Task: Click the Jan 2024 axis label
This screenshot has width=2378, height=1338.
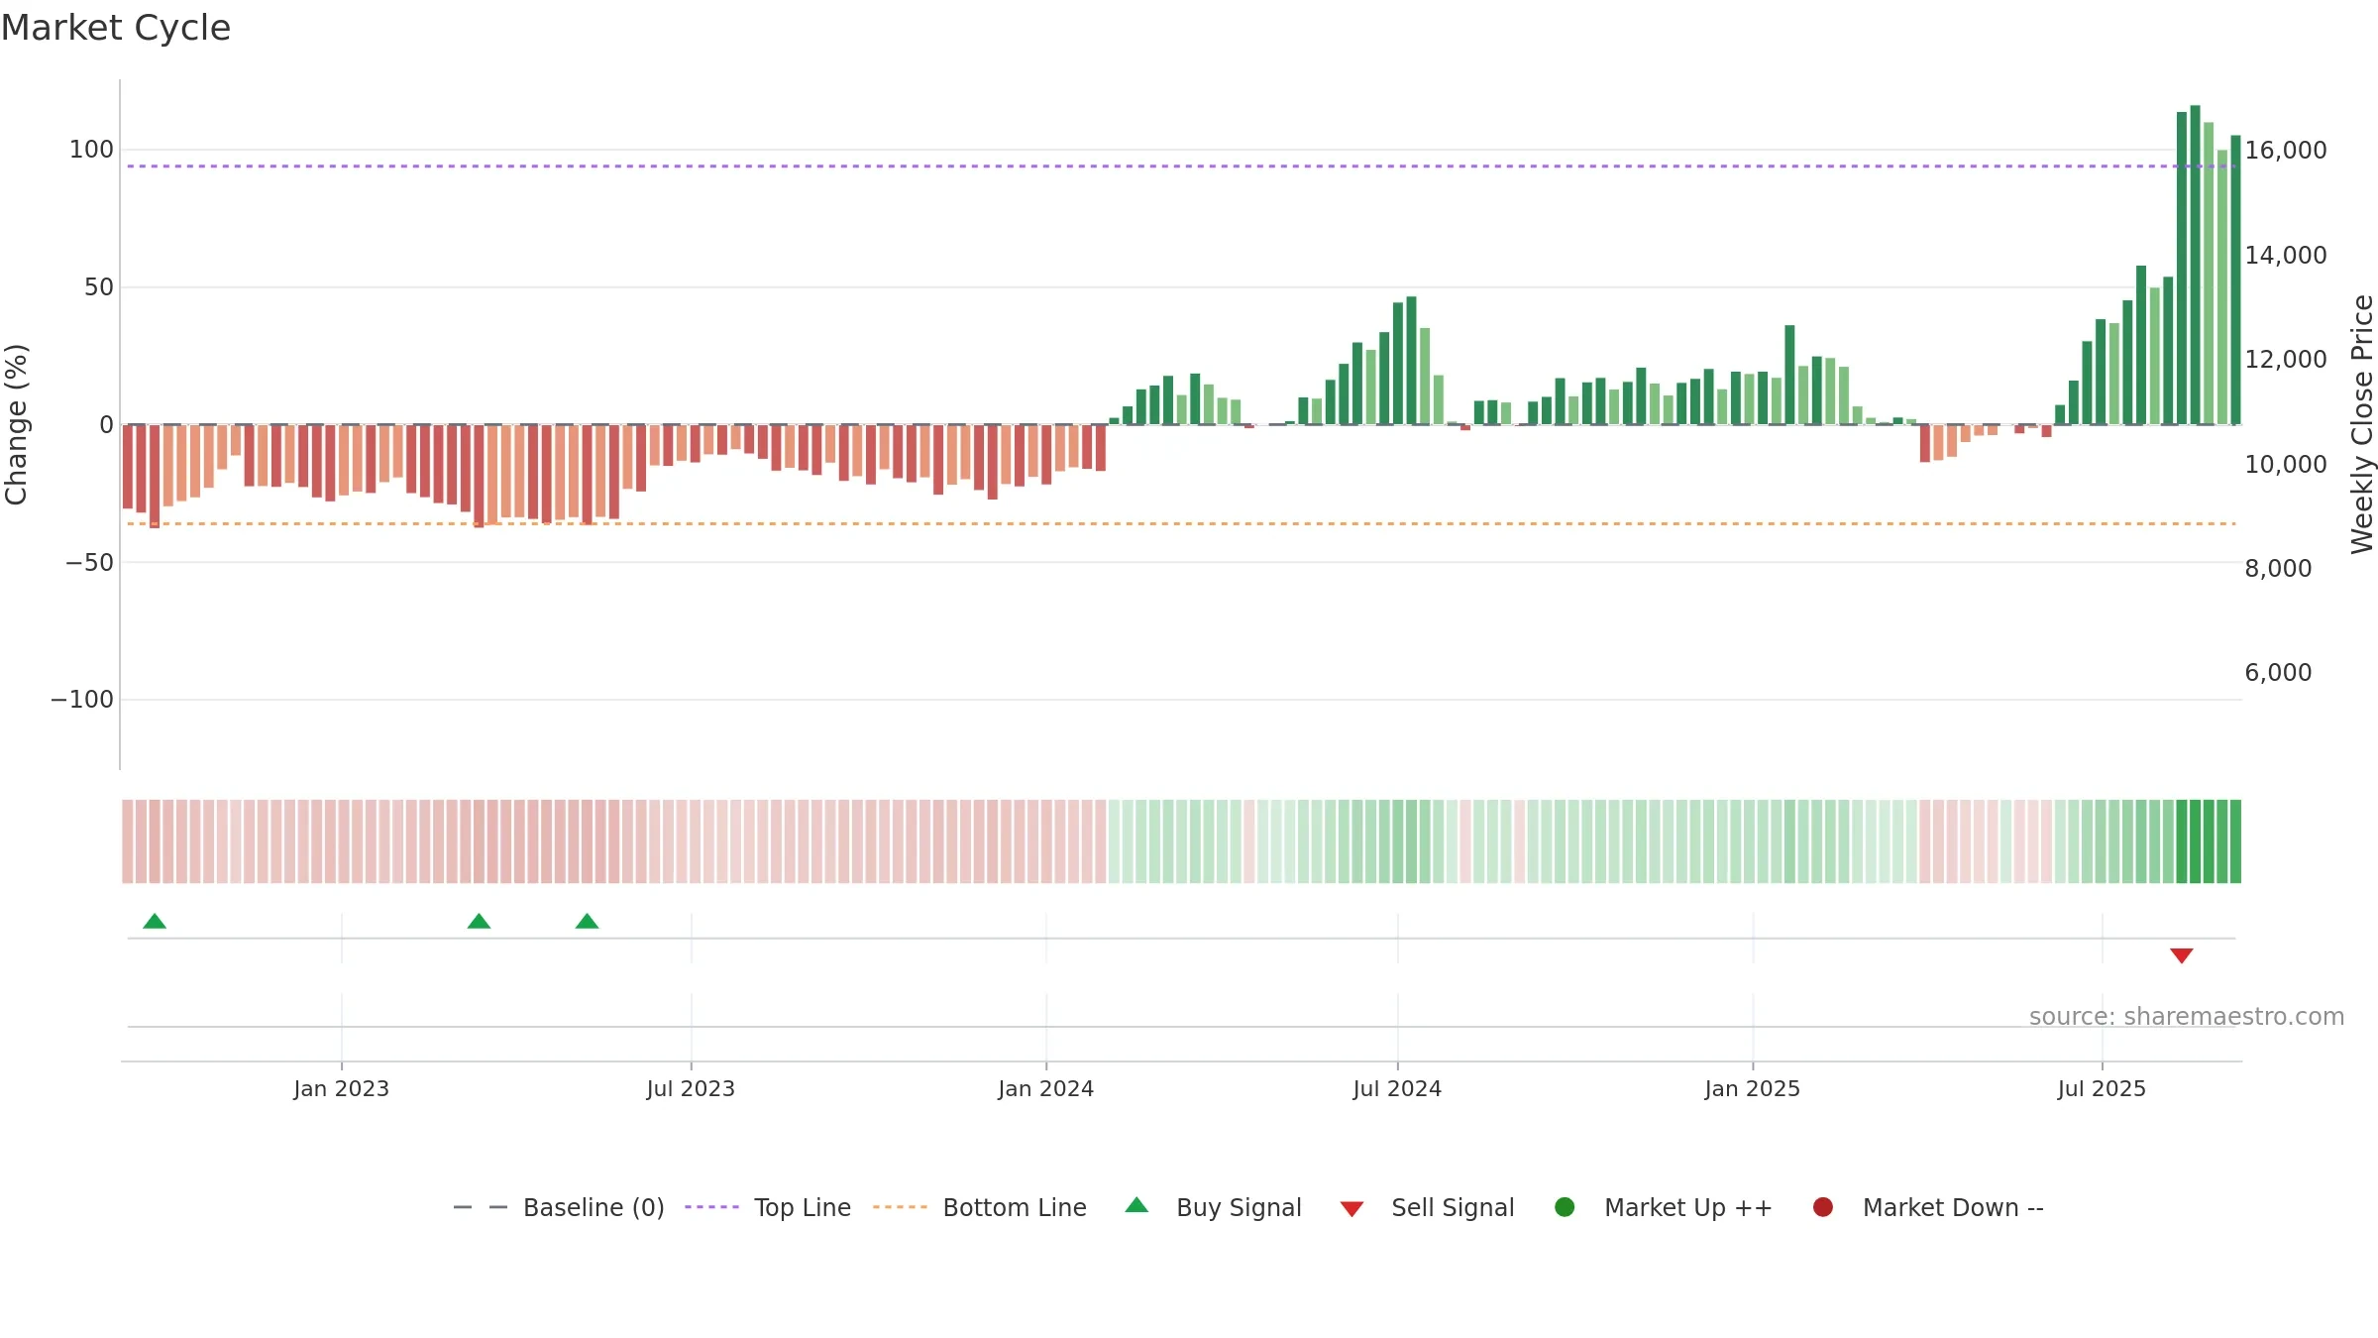Action: (1045, 1088)
